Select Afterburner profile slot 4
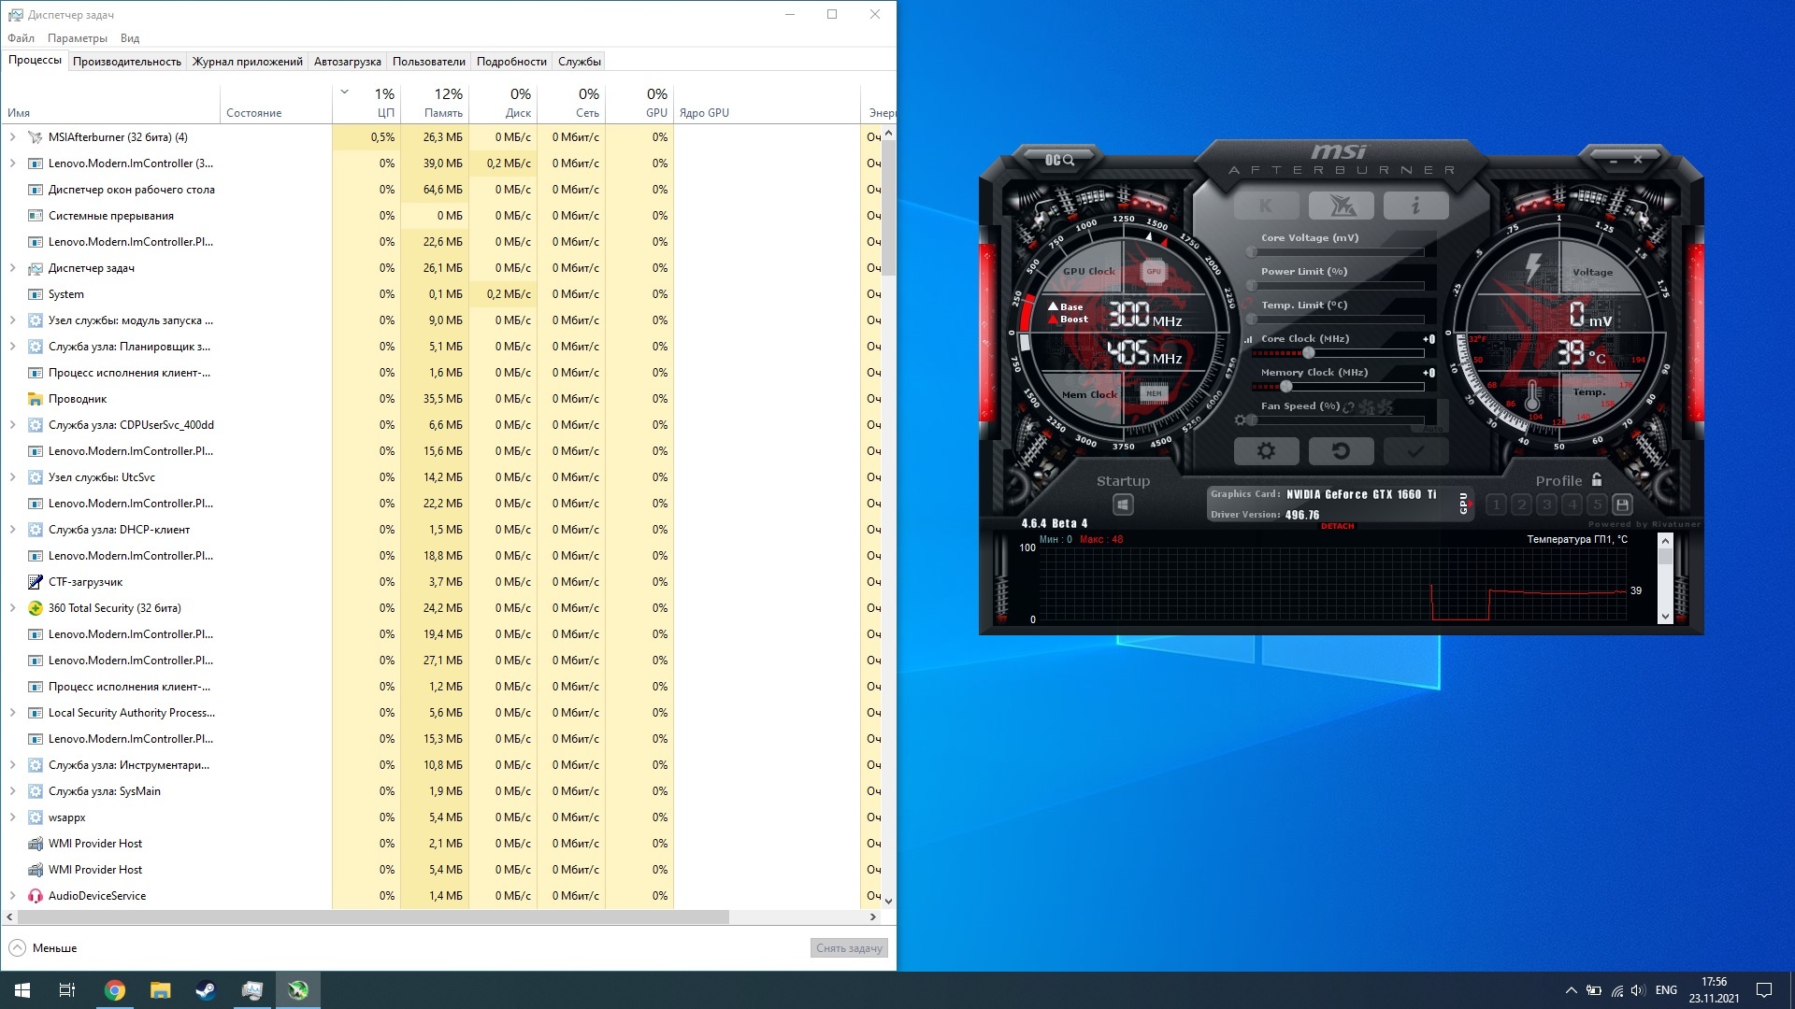 (1572, 504)
